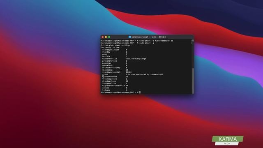Click the 'womp' setting name
263x148 pixels.
tap(104, 54)
